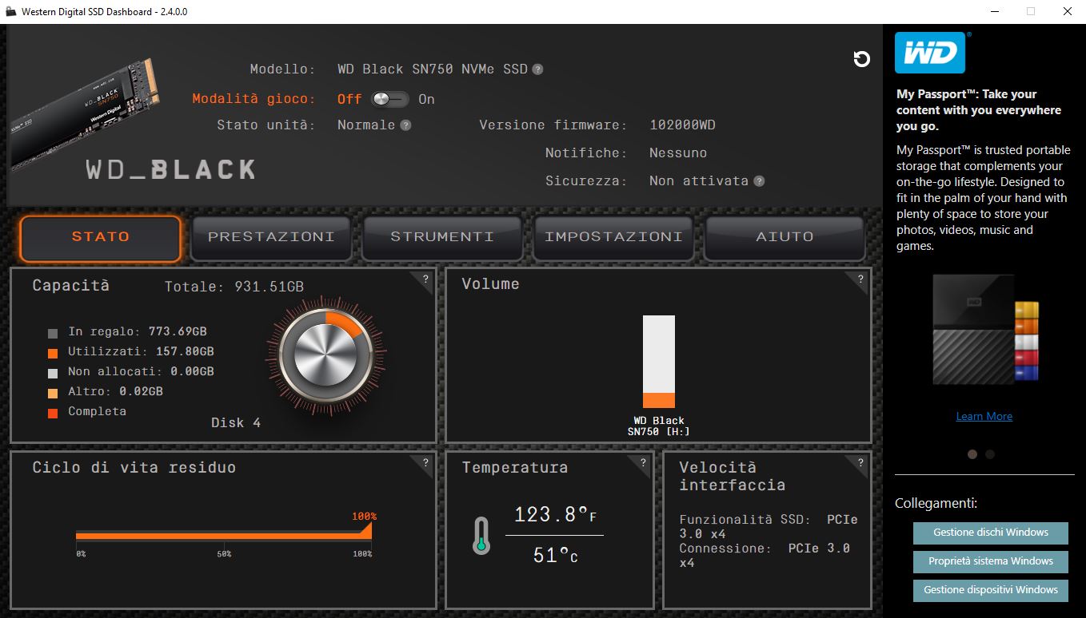The image size is (1086, 618).
Task: Open help corner of Temperatura panel
Action: (642, 462)
